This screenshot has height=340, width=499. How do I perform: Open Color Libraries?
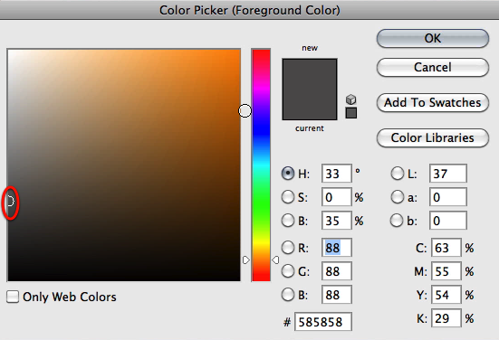coord(433,137)
